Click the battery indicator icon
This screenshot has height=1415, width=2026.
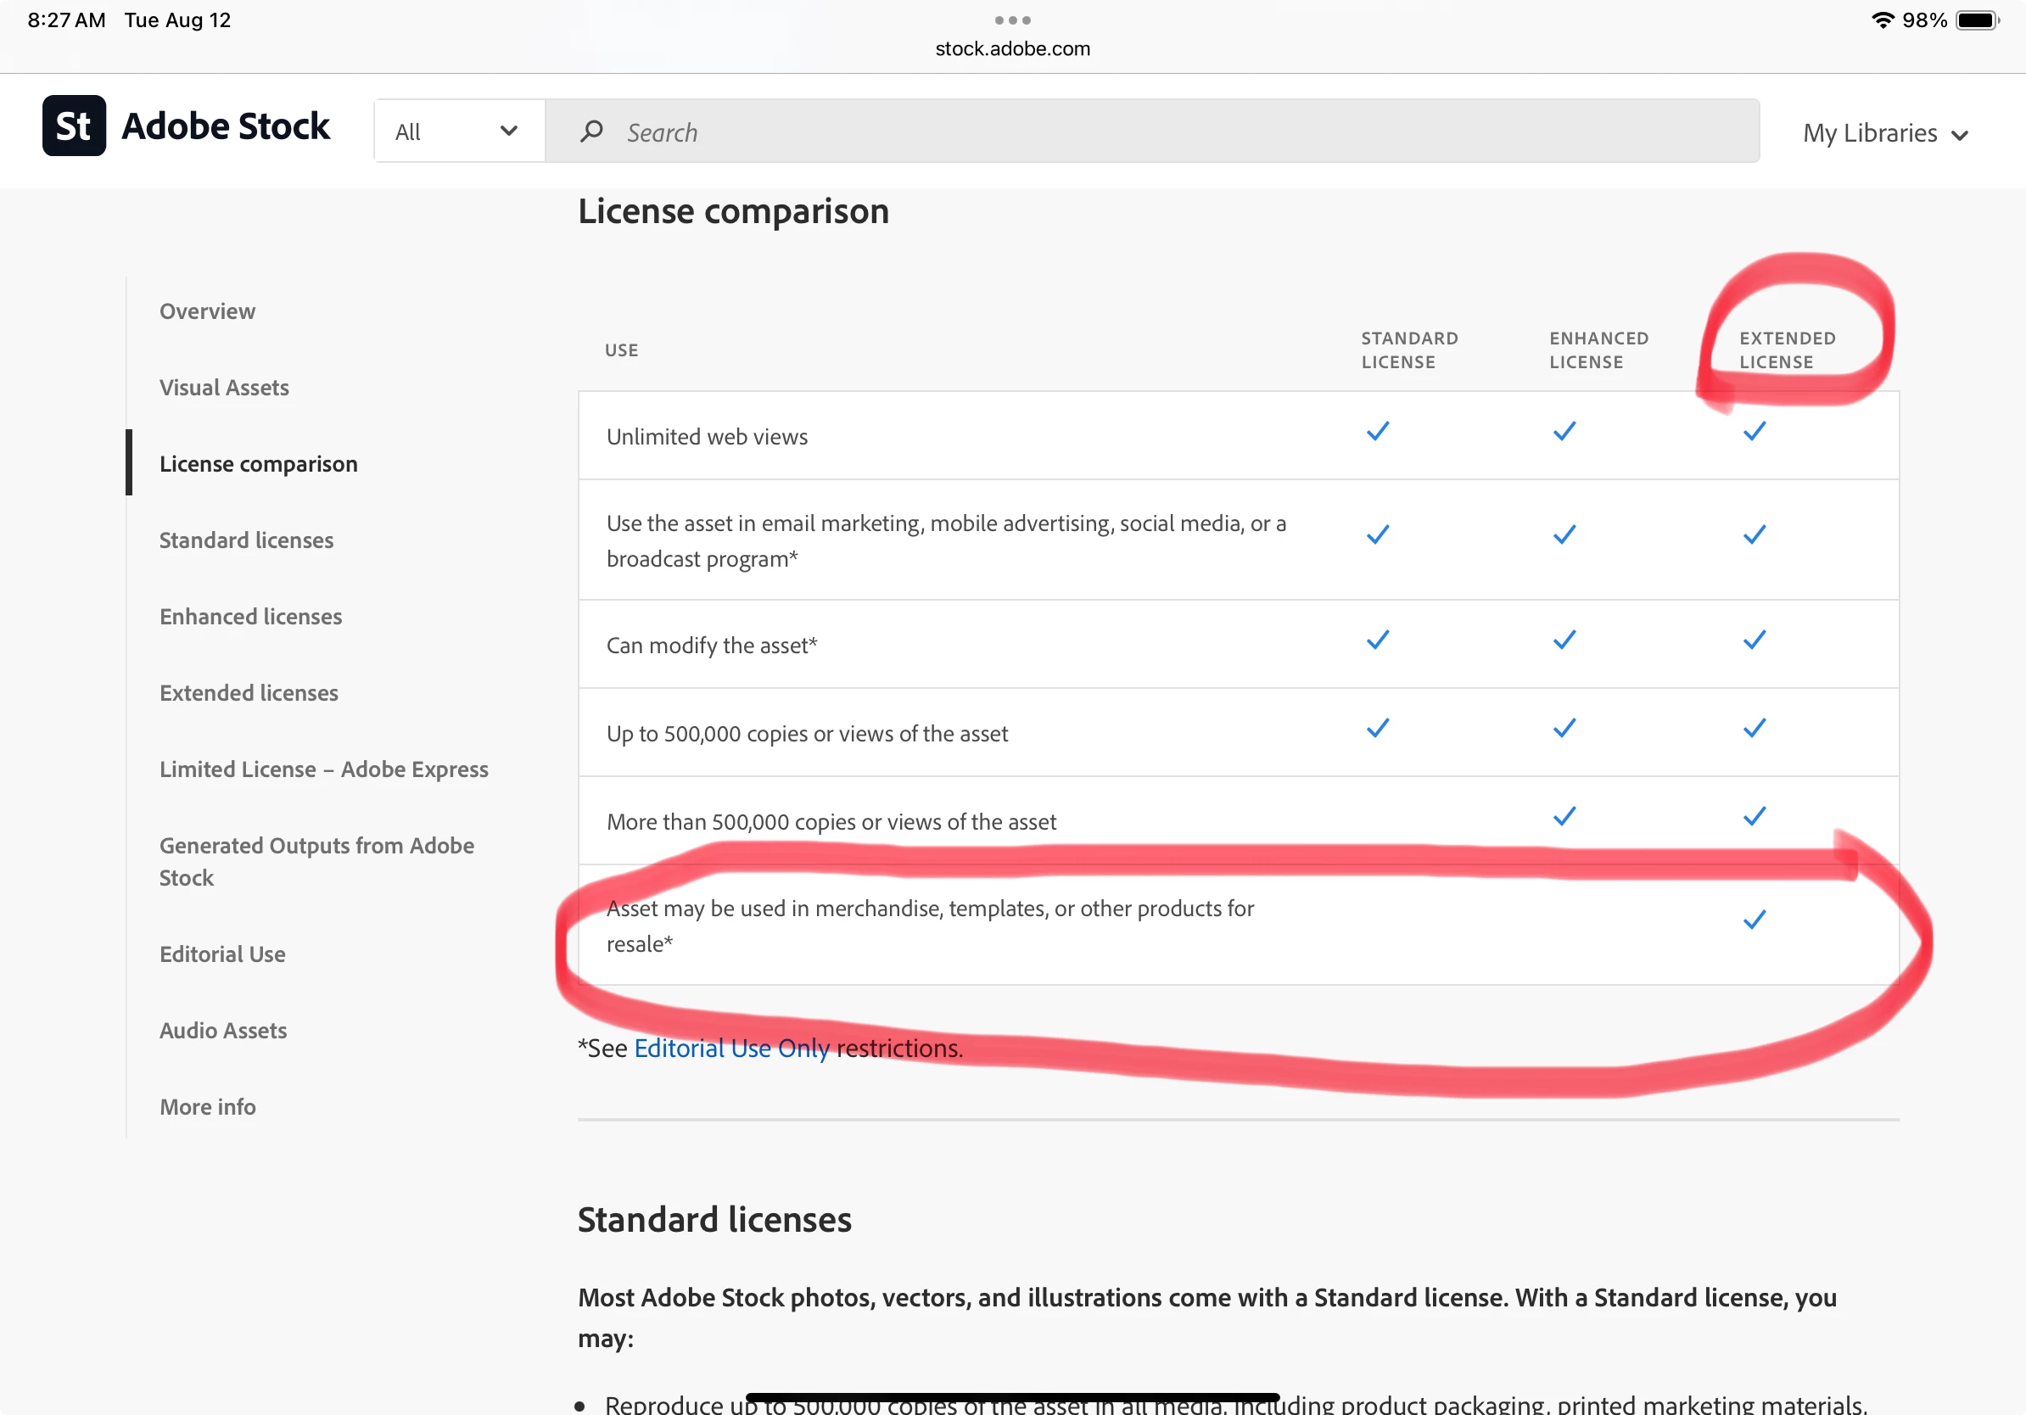(x=1977, y=20)
